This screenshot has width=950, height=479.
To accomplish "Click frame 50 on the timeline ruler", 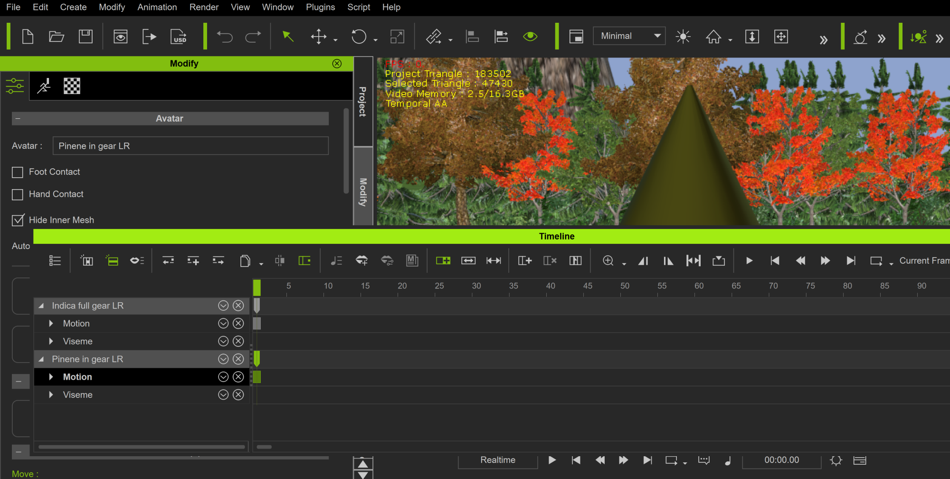I will click(625, 286).
